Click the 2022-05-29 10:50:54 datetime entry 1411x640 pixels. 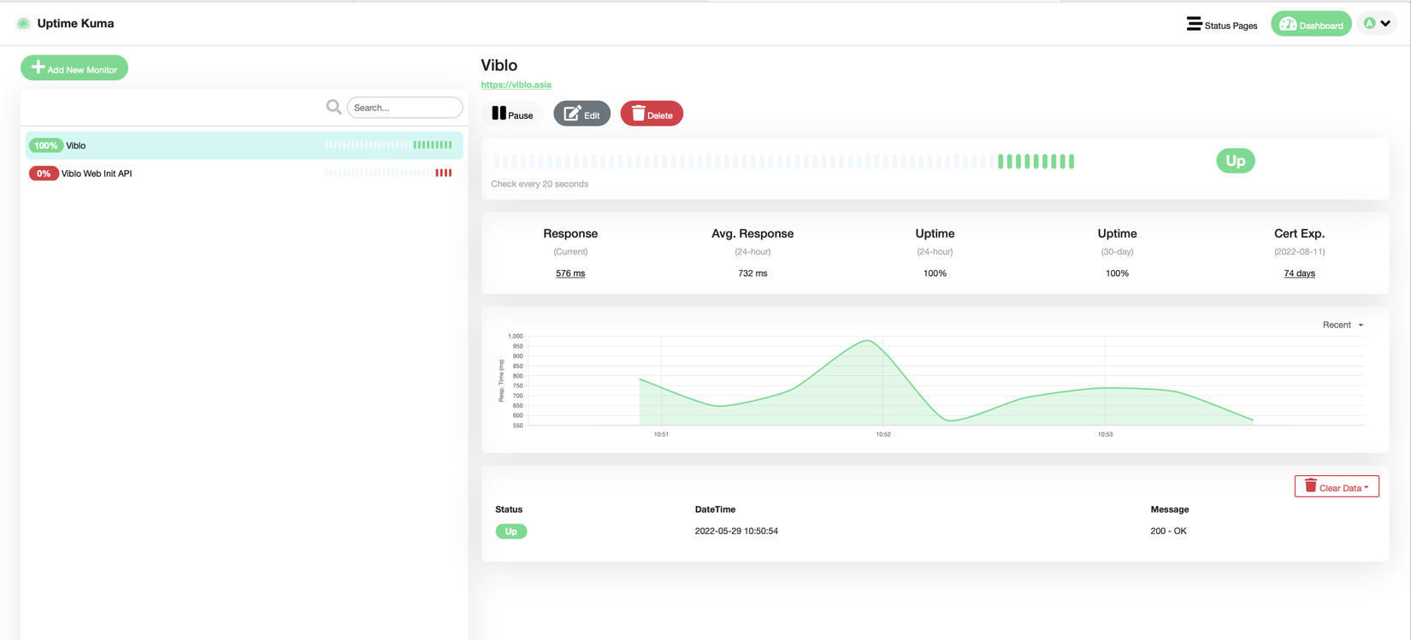pos(736,531)
